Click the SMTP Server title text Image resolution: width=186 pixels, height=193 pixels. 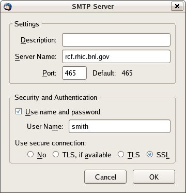tap(93, 7)
